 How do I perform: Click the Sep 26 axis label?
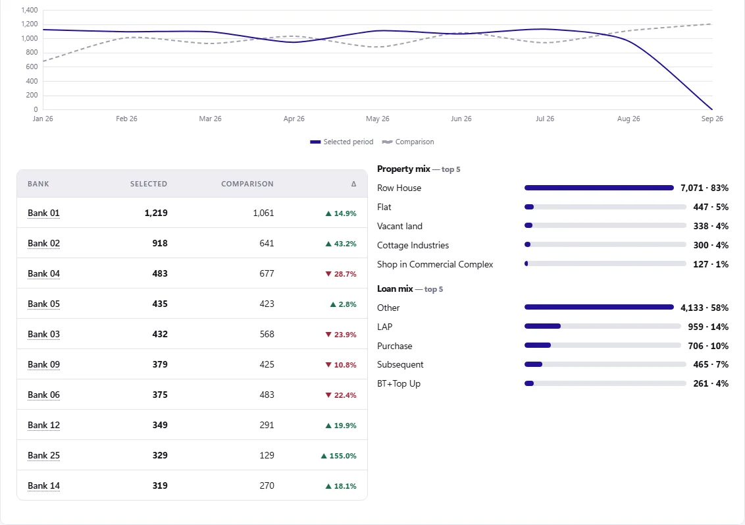(712, 119)
